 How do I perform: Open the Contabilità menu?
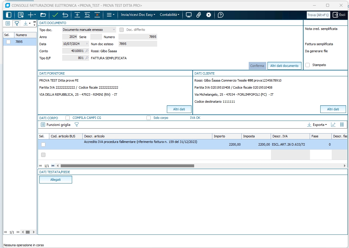click(x=170, y=15)
